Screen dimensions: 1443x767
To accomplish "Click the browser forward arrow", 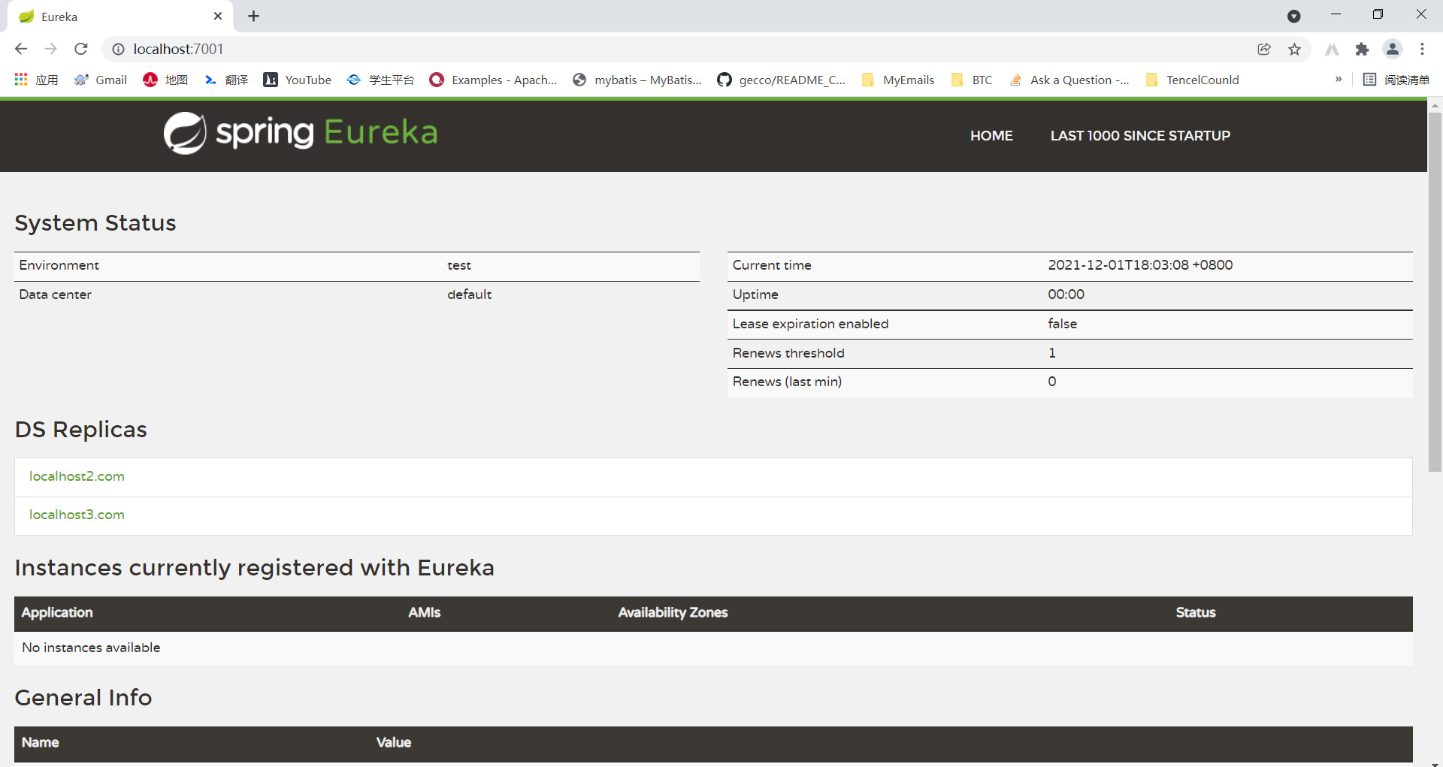I will [x=50, y=49].
